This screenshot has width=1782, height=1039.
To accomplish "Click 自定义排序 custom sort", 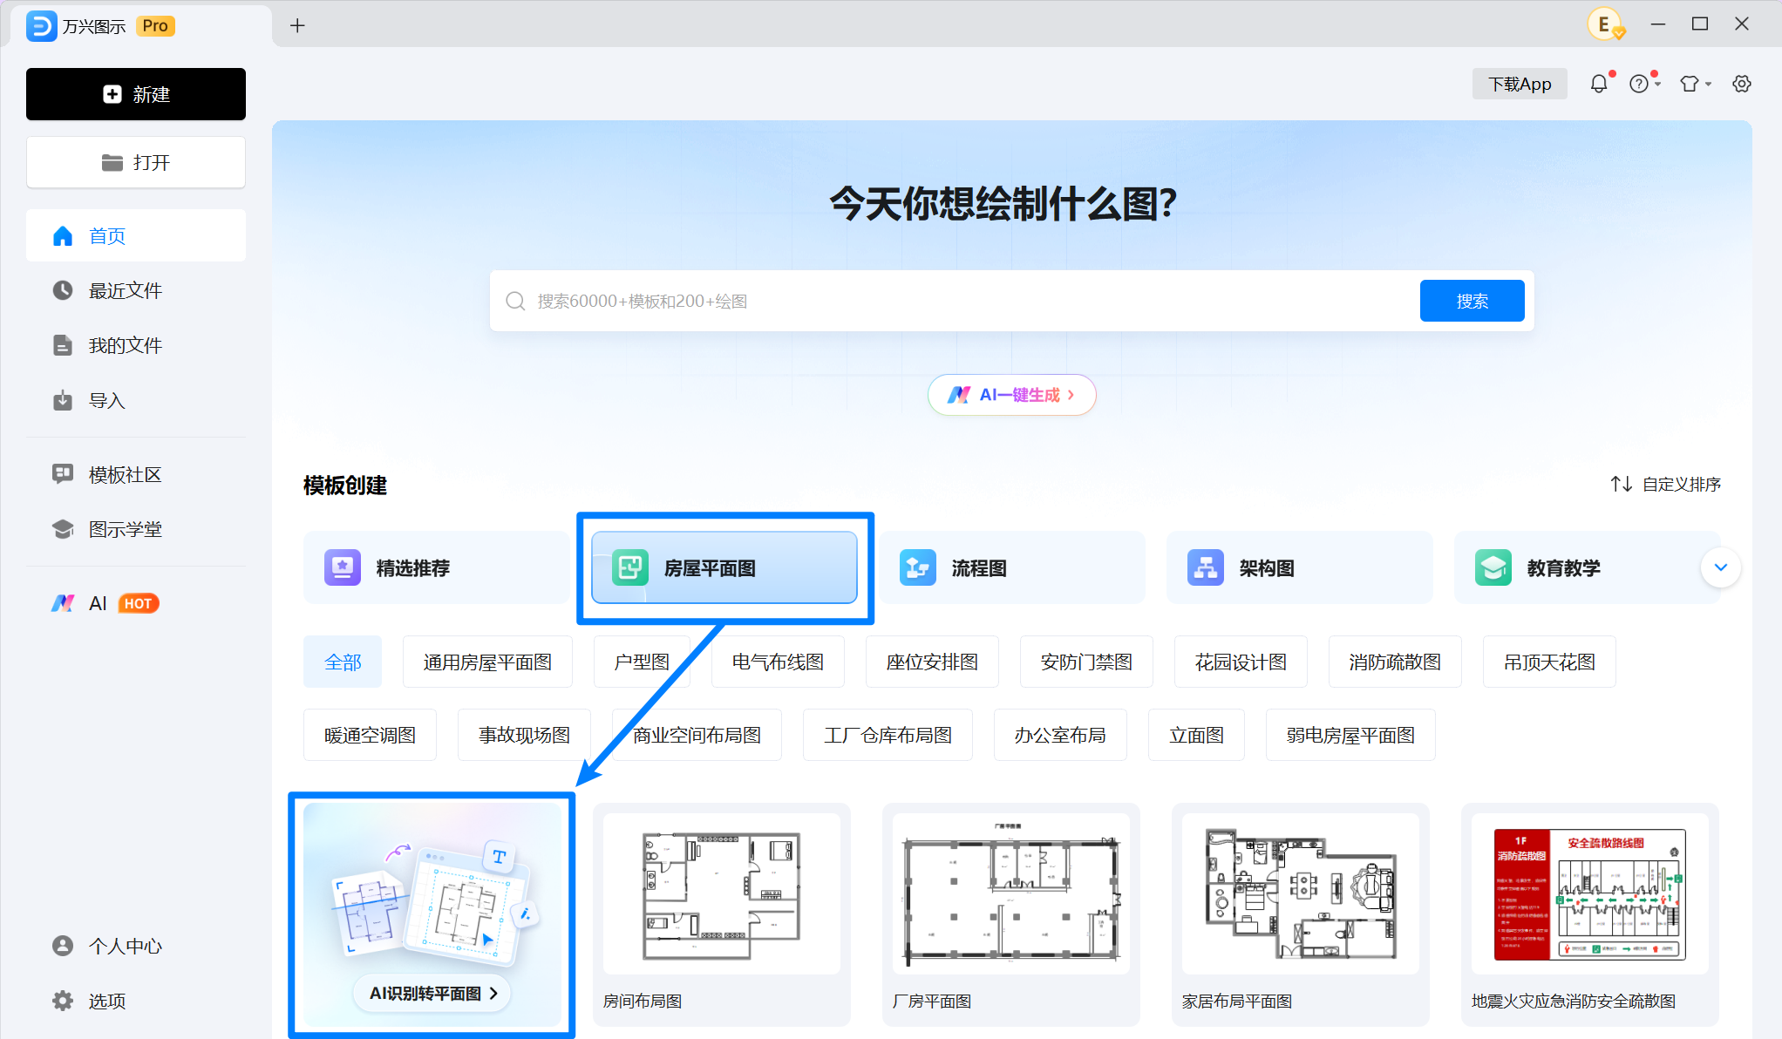I will coord(1665,484).
